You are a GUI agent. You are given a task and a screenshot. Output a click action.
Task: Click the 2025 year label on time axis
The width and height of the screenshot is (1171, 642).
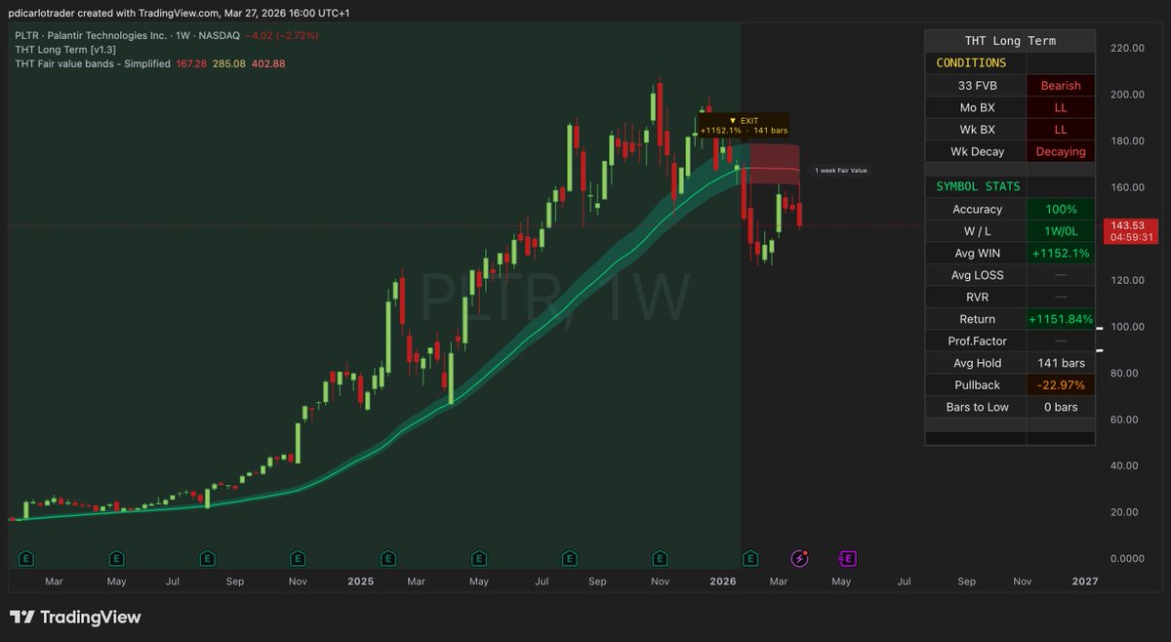[360, 581]
